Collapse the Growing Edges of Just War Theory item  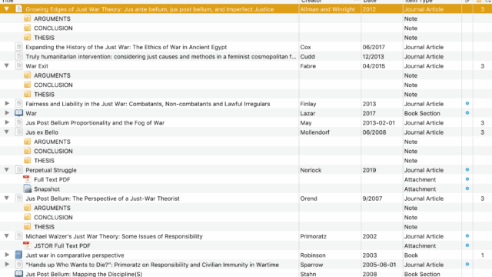point(7,9)
